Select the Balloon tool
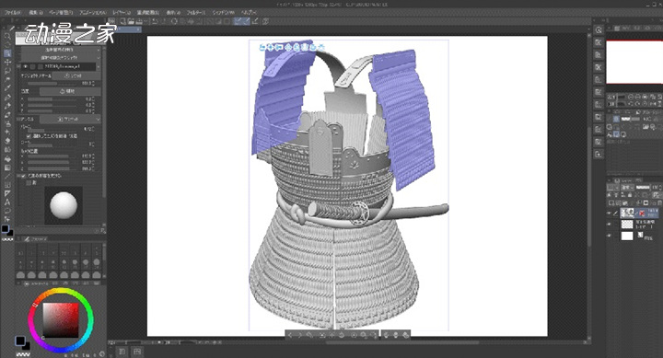This screenshot has width=663, height=358. (7, 211)
